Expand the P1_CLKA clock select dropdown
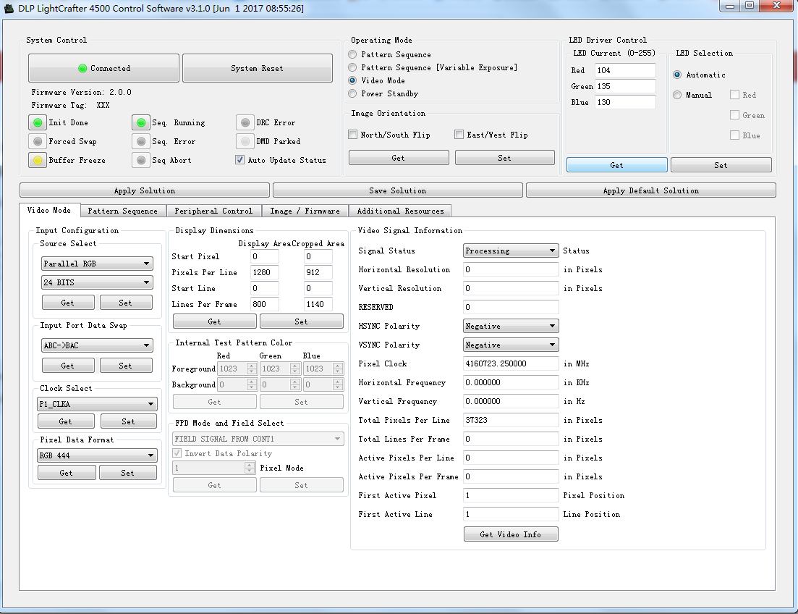The height and width of the screenshot is (614, 798). pos(97,405)
